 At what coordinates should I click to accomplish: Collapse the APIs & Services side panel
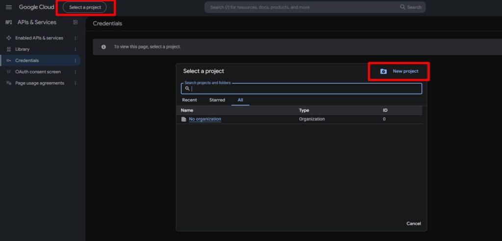tap(75, 22)
